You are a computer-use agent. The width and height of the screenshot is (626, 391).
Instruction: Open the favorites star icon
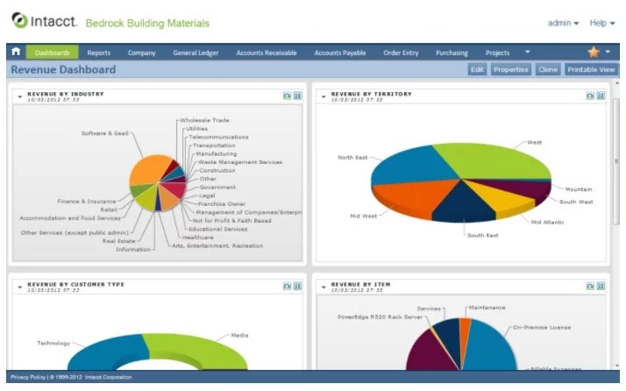594,52
